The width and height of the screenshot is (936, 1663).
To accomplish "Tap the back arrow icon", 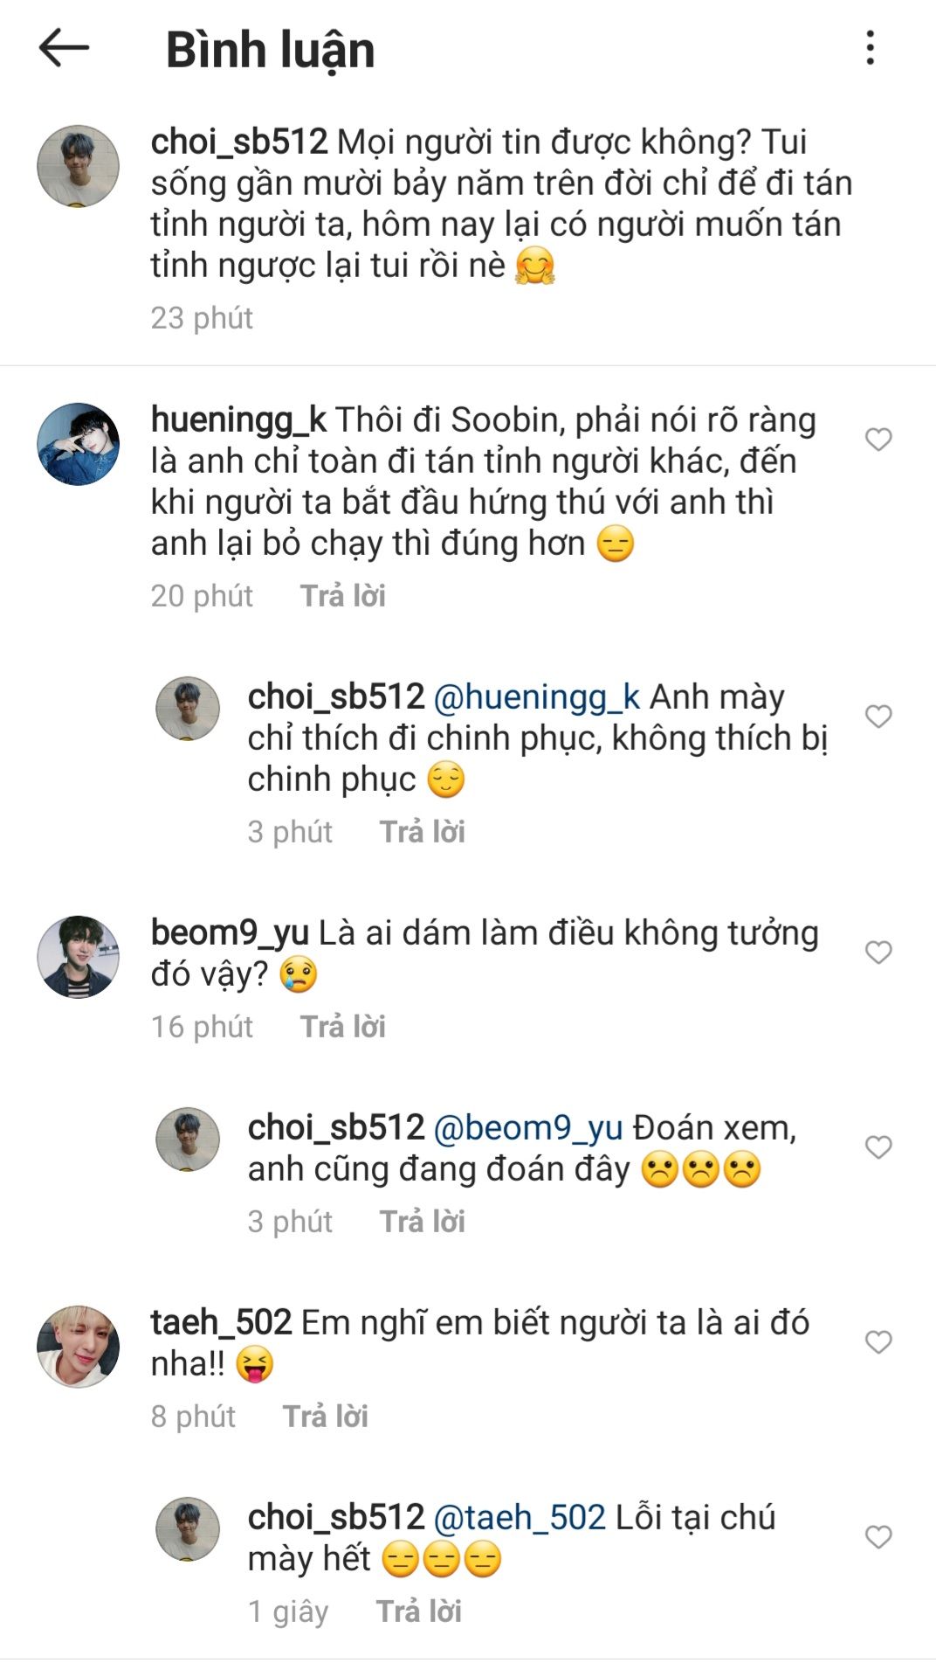I will tap(64, 48).
